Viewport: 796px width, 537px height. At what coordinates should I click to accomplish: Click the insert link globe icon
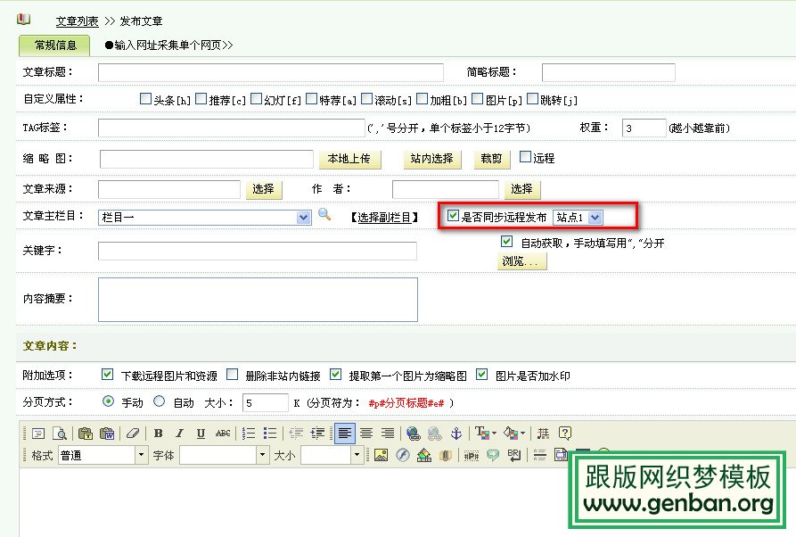[413, 434]
